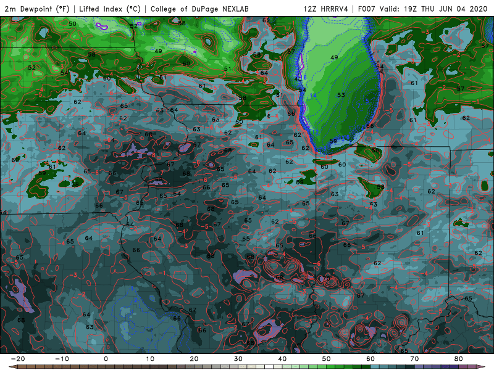Viewport: 494px width, 370px height.
Task: Click the '60' label under the color scale
Action: click(371, 359)
